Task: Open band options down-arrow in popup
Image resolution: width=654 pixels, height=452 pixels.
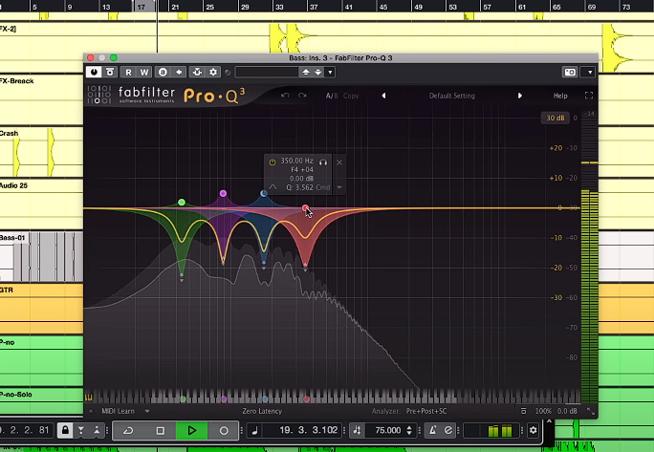Action: (x=339, y=187)
